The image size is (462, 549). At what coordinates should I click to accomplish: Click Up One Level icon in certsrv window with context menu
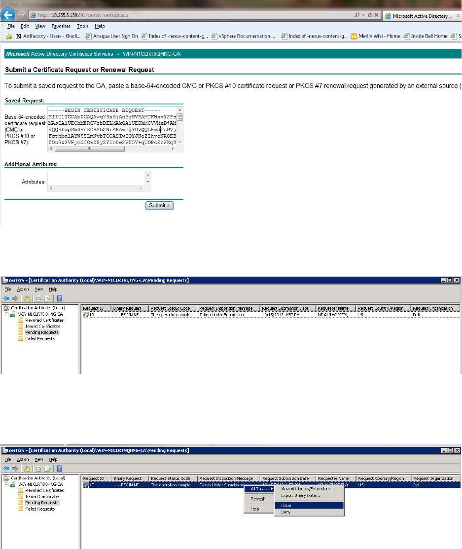pyautogui.click(x=27, y=469)
